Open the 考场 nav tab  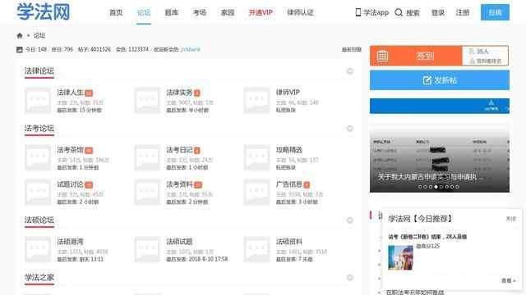[x=200, y=13]
